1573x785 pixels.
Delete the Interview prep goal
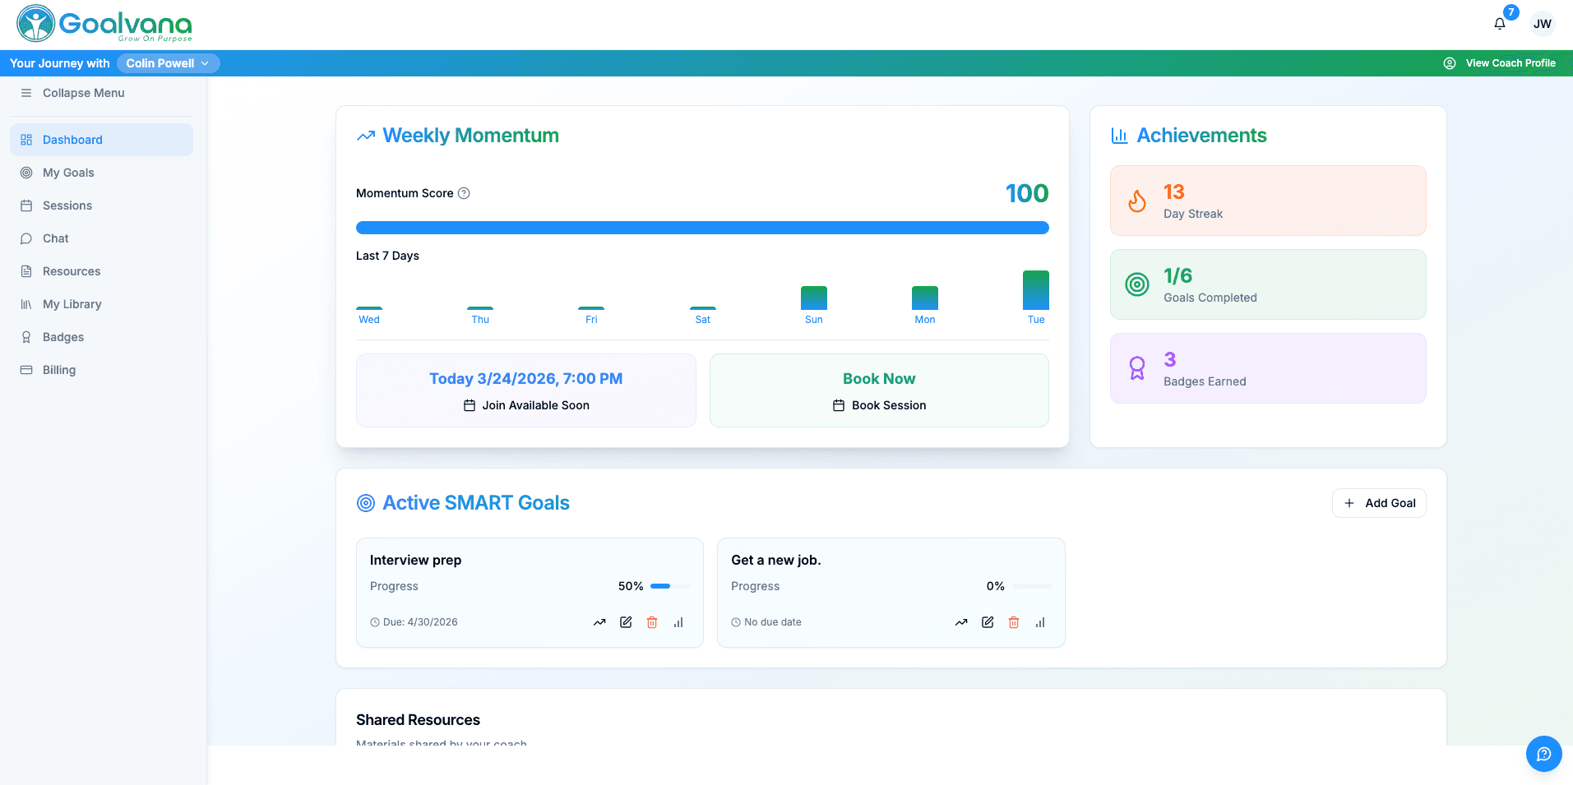652,622
